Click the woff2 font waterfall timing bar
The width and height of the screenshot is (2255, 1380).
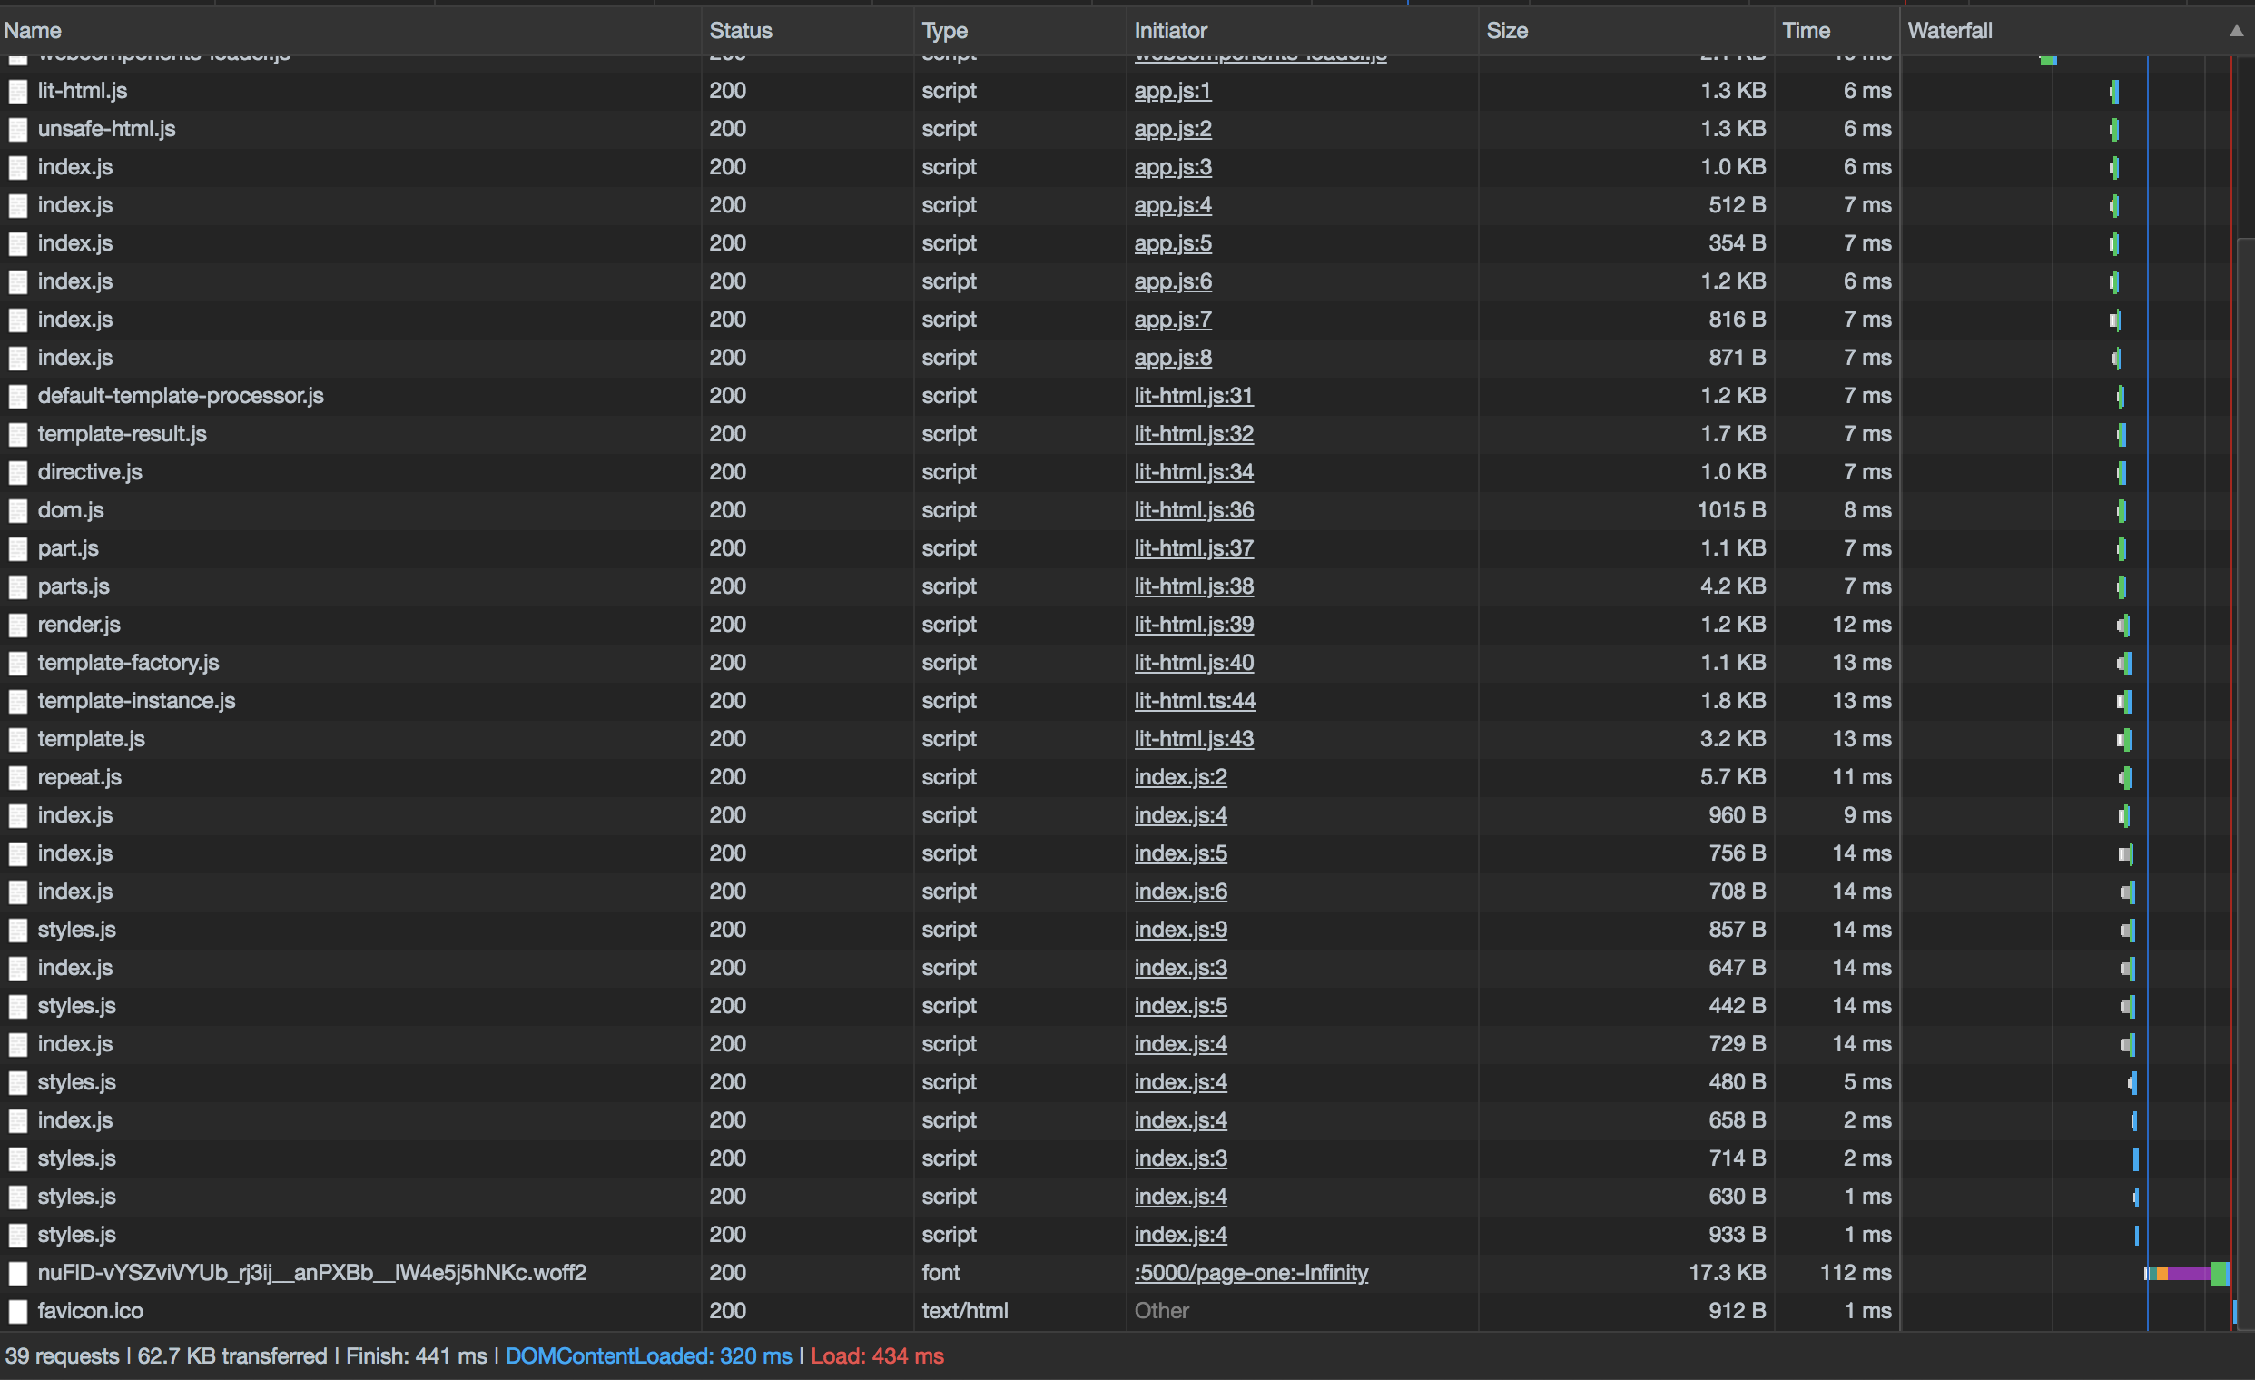click(x=2187, y=1273)
